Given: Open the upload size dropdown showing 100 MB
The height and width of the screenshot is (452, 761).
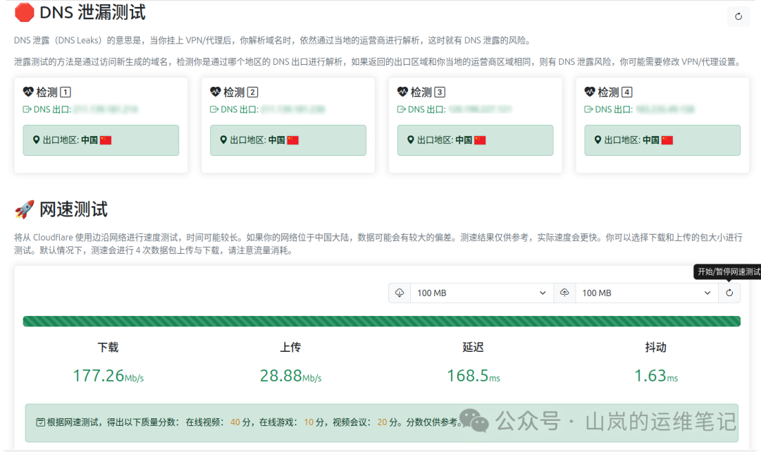Looking at the screenshot, I should click(x=646, y=293).
